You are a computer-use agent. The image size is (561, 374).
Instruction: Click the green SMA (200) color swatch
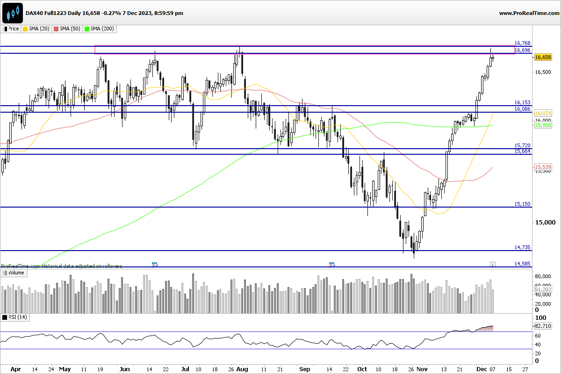[87, 29]
